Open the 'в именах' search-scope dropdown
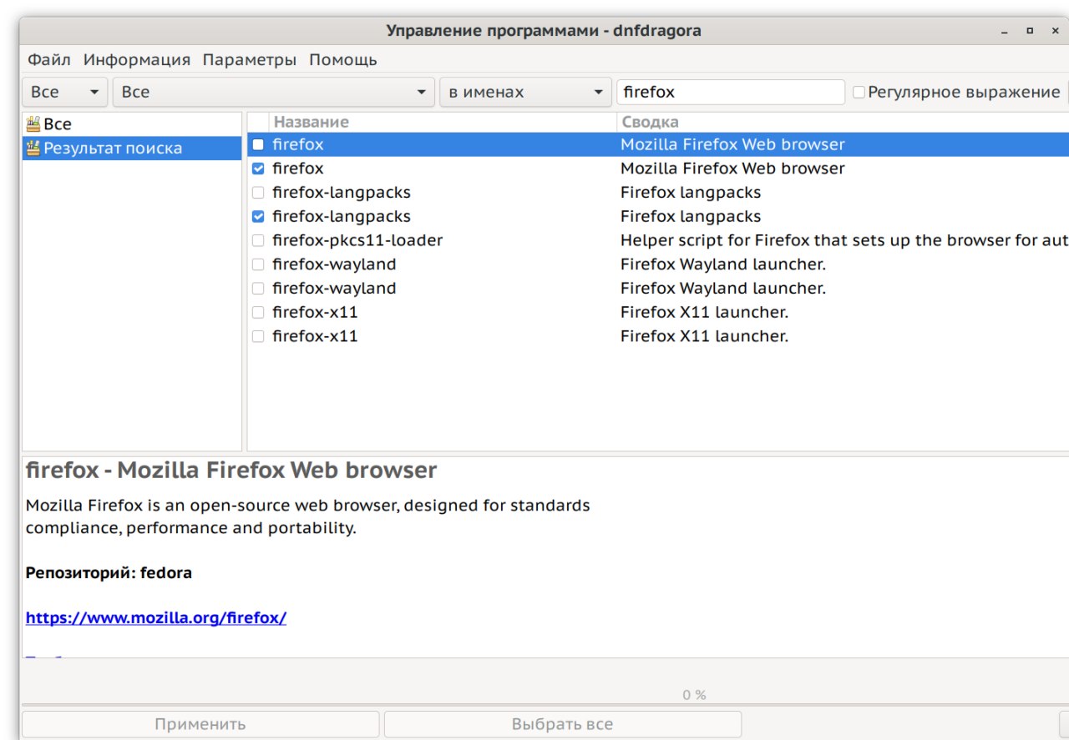 (525, 92)
